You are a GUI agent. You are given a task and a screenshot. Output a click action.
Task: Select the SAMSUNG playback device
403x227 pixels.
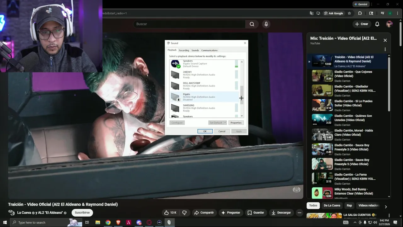coord(205,108)
